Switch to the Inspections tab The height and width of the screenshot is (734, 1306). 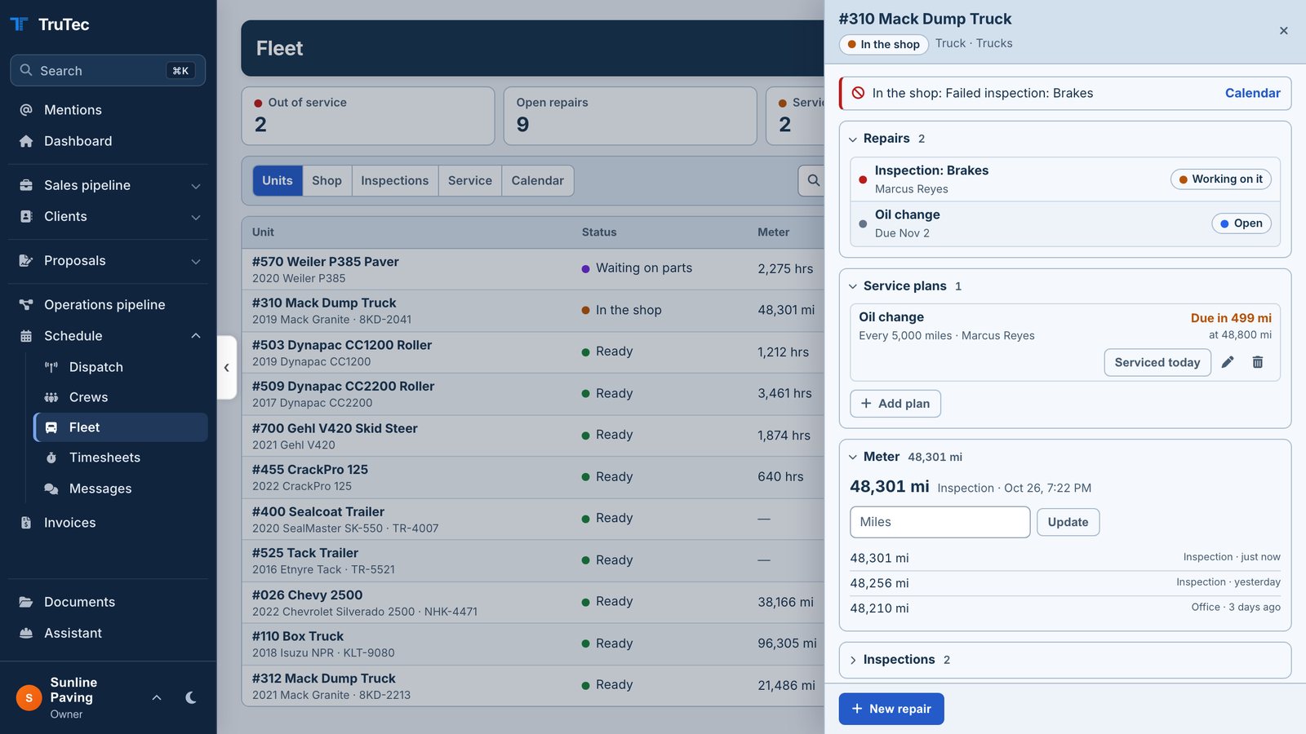coord(394,180)
